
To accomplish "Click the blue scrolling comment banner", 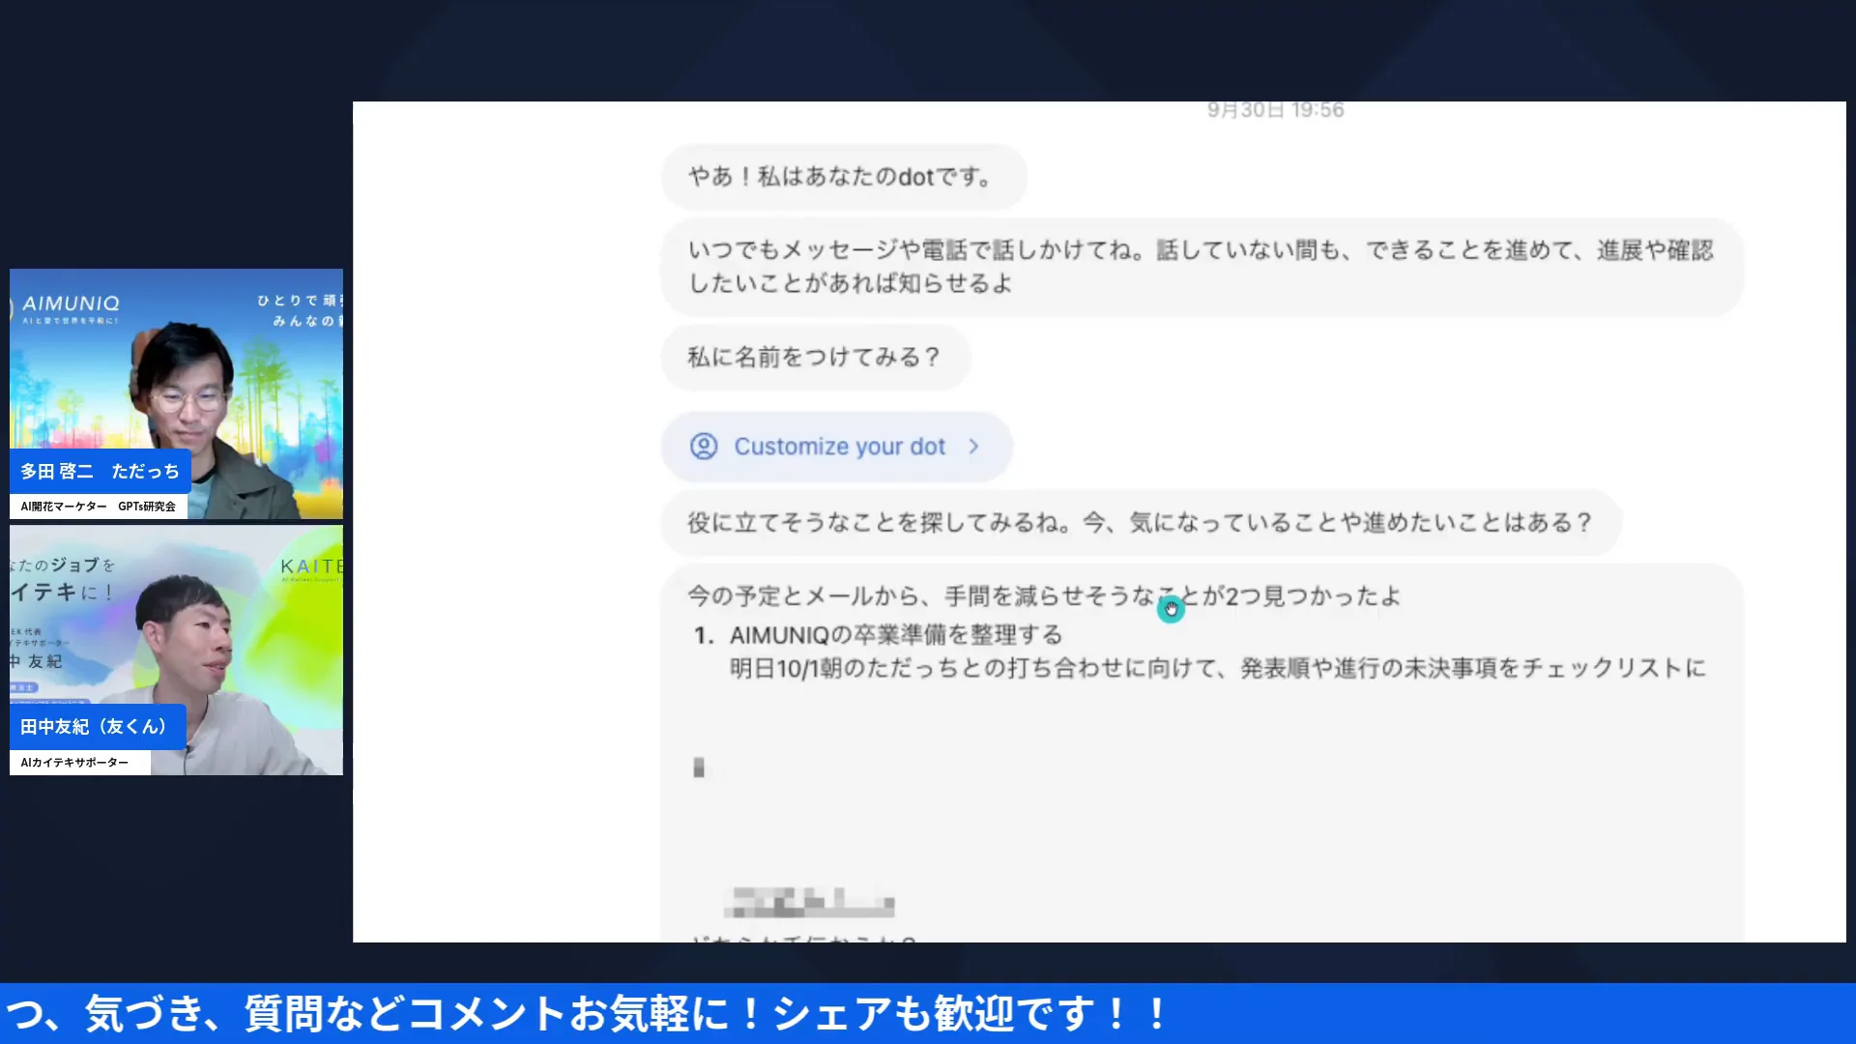I will click(928, 1014).
